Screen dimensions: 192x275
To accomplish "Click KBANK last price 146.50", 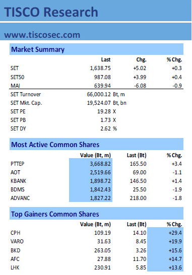I will click(138, 181).
